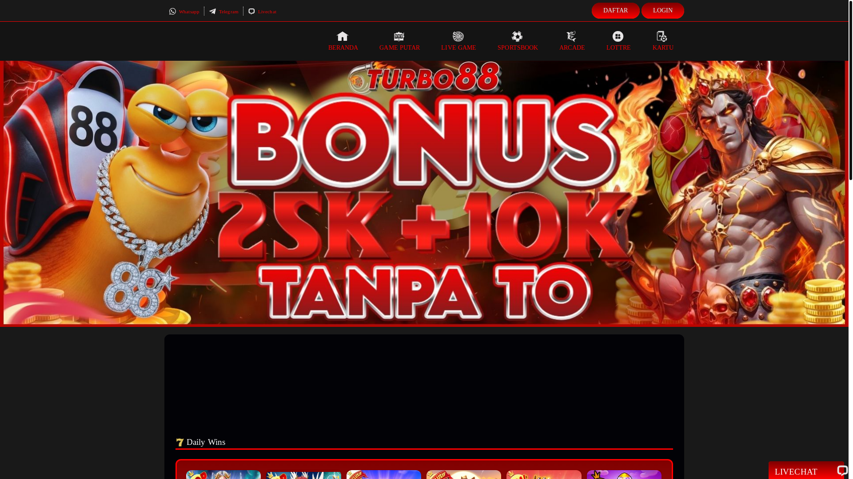Click the Turbo88 bonus promo banner
853x479 pixels.
(x=424, y=192)
